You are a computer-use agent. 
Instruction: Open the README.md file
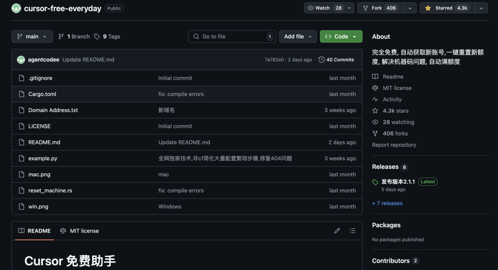pos(44,142)
